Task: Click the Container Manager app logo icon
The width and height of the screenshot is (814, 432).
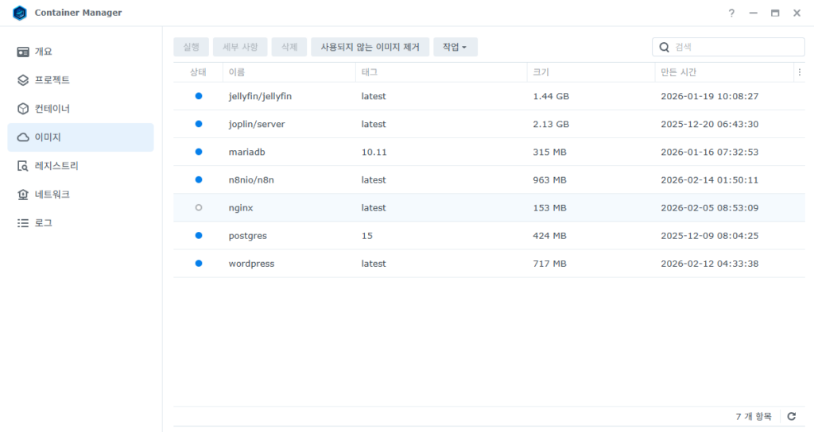Action: click(x=20, y=13)
